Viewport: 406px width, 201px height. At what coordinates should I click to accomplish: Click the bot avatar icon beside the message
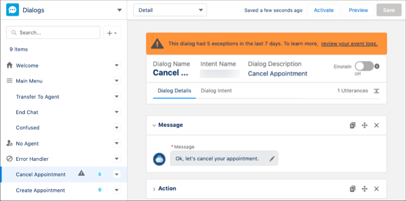tap(159, 160)
